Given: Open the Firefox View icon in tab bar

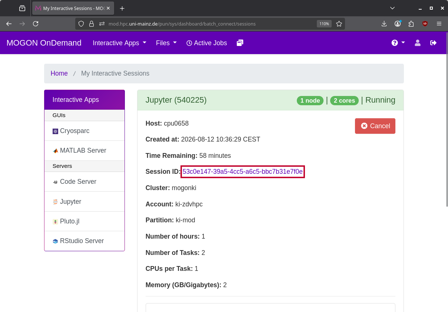Looking at the screenshot, I should [x=22, y=8].
